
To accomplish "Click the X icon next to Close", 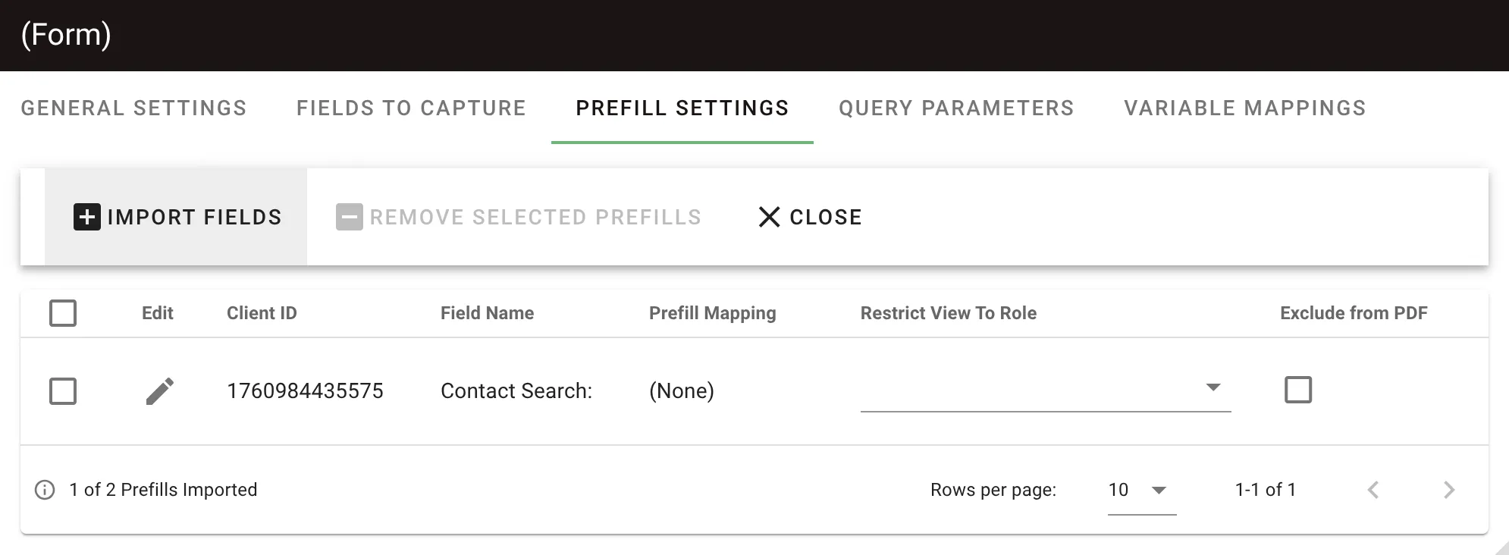I will pyautogui.click(x=769, y=217).
